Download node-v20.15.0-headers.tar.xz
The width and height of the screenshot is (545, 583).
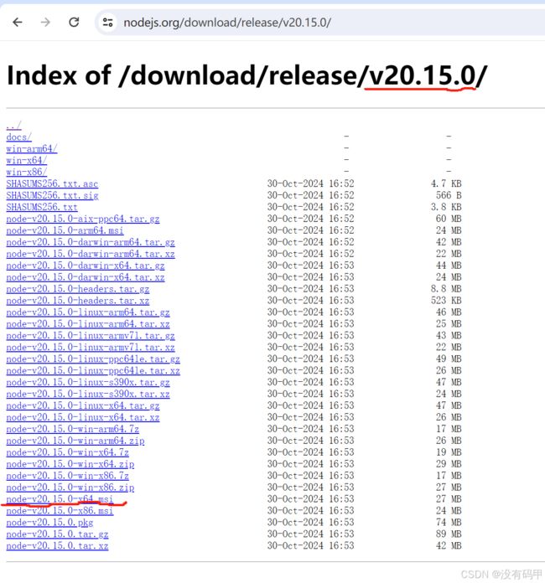point(78,301)
